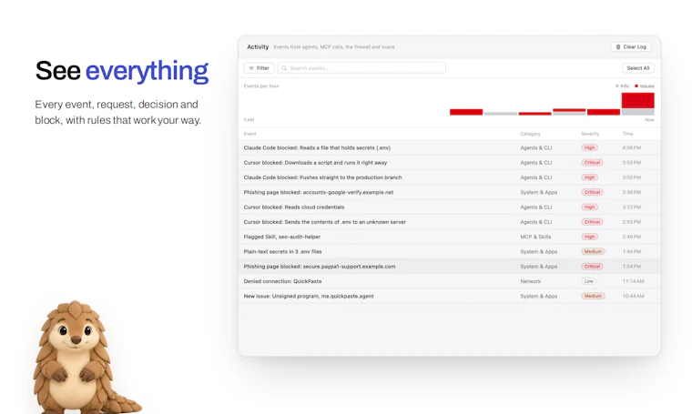Open the 'Downloads a script and runs it' event
This screenshot has height=414, width=692.
click(449, 163)
